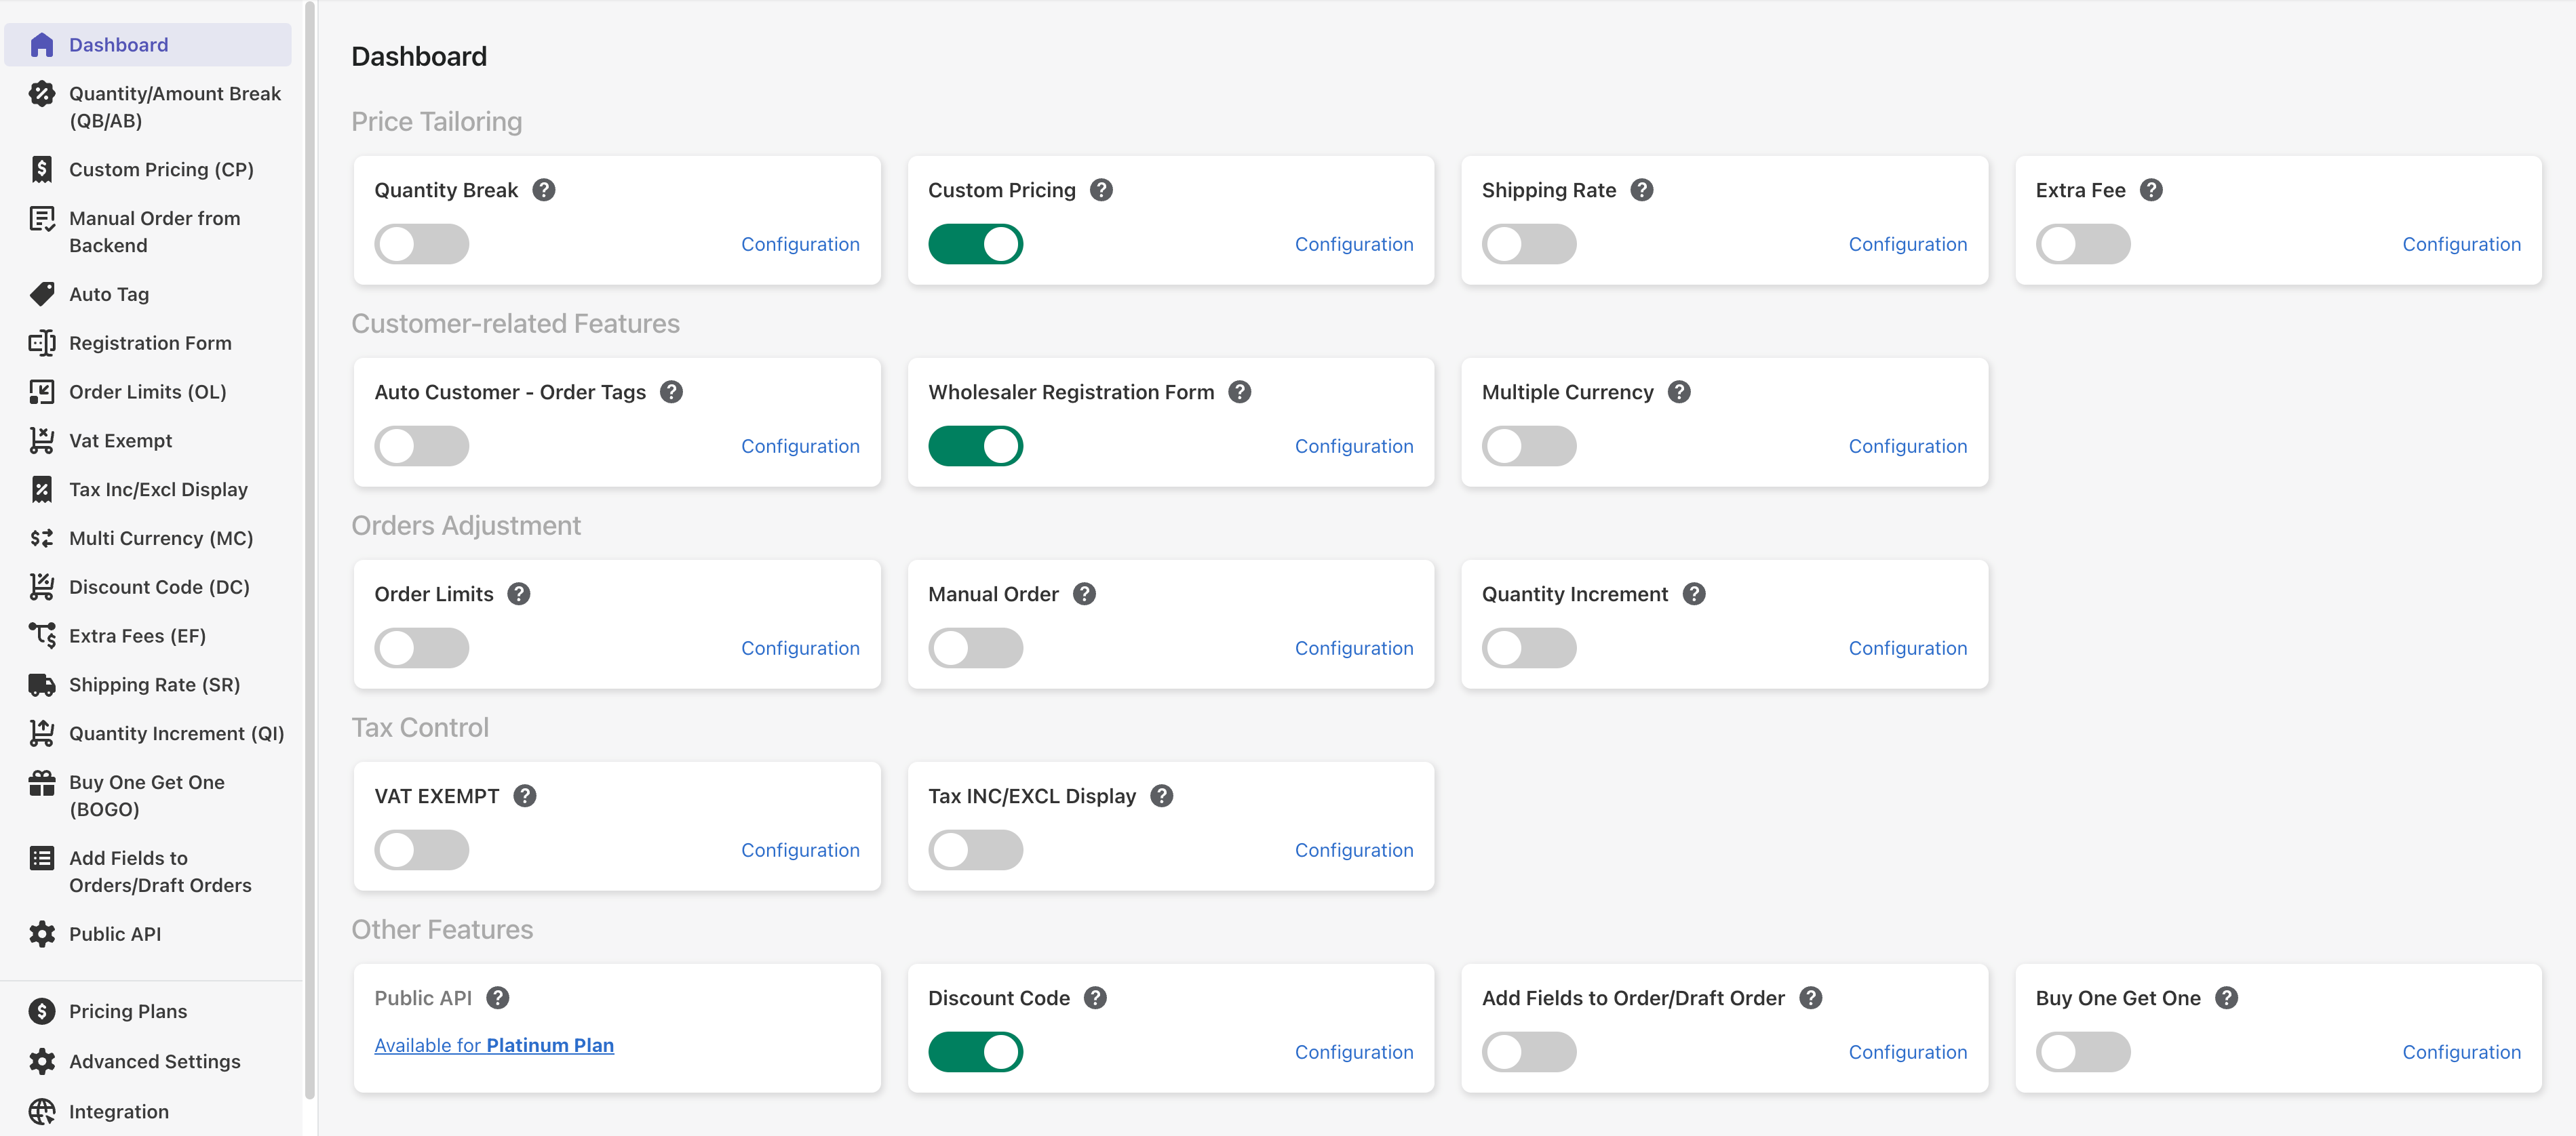Disable the Custom Pricing toggle
The image size is (2576, 1136).
(975, 244)
